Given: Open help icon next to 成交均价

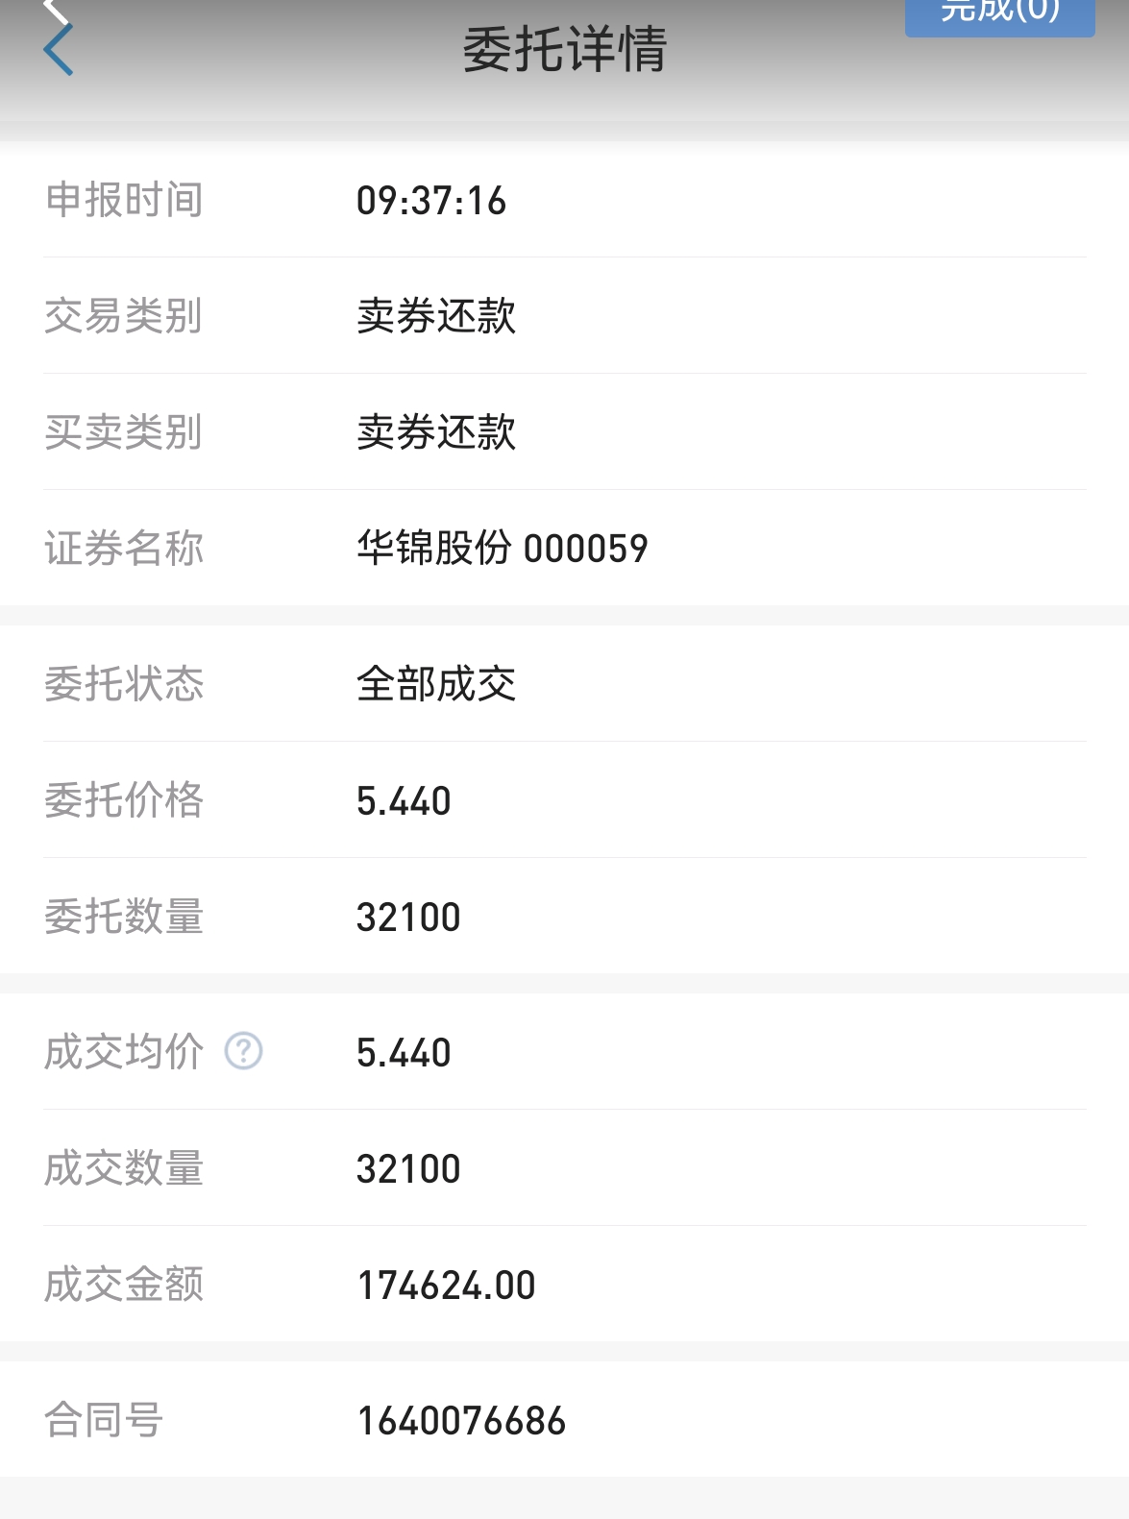Looking at the screenshot, I should (243, 1051).
